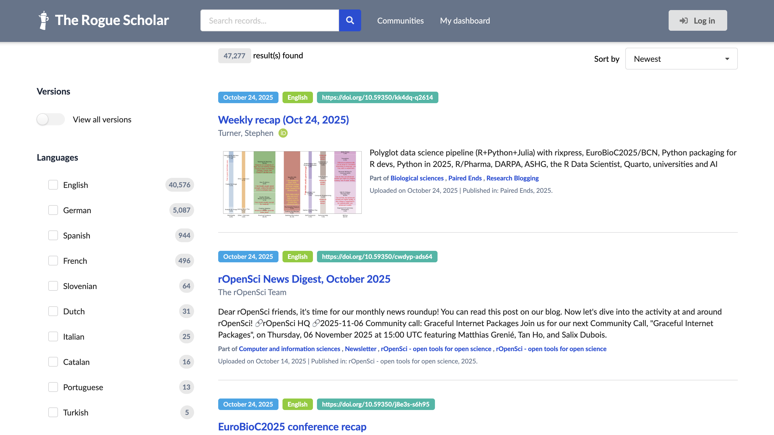The height and width of the screenshot is (435, 774).
Task: Enable the Slovenian language checkbox
Action: pos(53,286)
